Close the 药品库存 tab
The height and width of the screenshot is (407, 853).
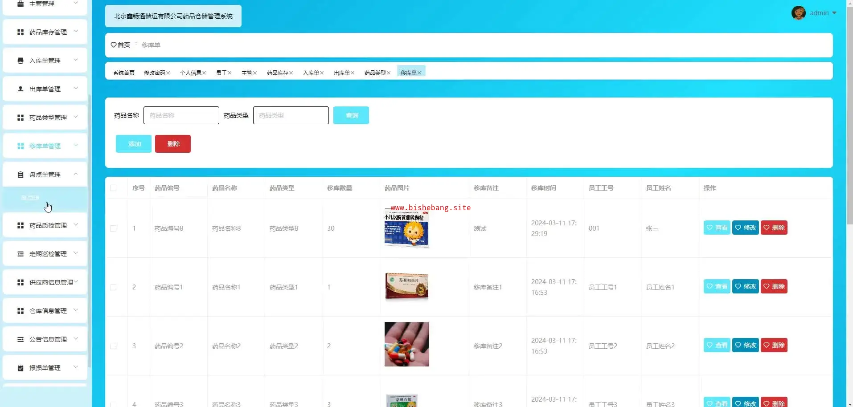click(291, 73)
